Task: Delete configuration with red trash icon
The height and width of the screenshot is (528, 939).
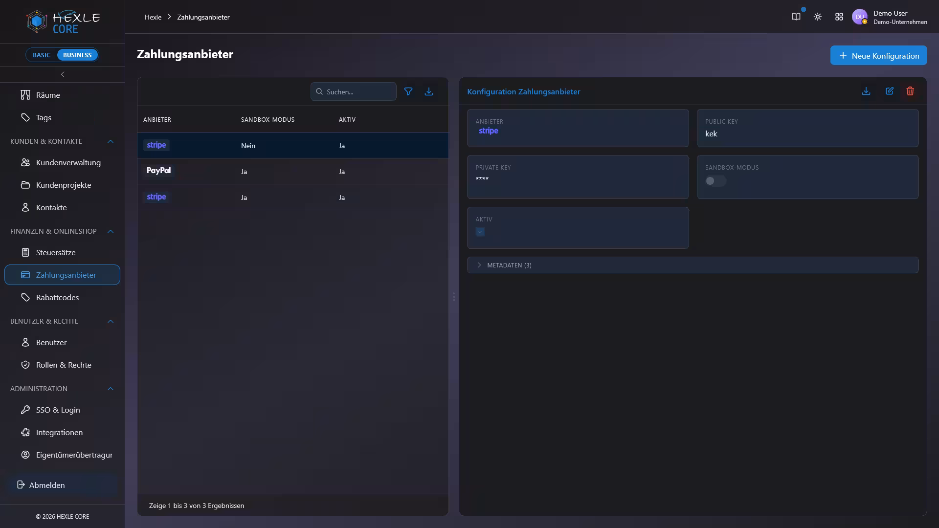Action: pyautogui.click(x=910, y=91)
